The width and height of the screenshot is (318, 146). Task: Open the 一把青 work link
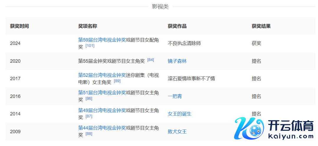[175, 96]
